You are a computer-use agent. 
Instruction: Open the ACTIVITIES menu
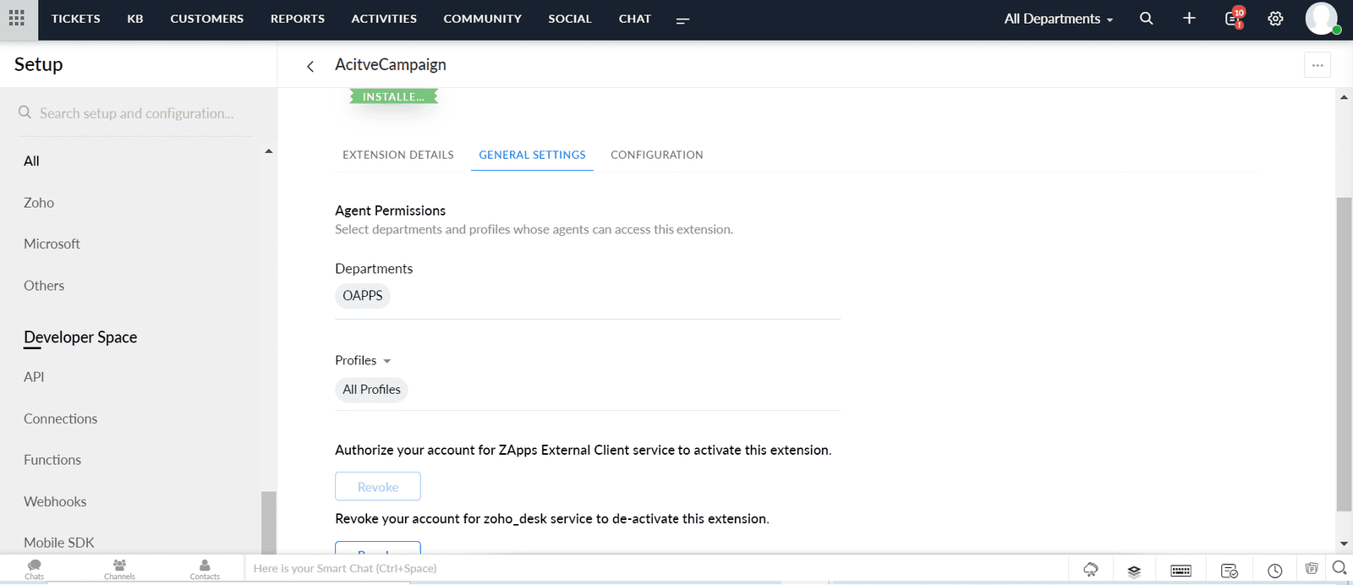384,19
